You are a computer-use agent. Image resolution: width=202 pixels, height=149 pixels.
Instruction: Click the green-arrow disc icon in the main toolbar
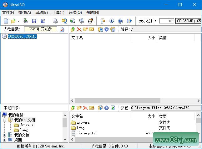[73, 21]
